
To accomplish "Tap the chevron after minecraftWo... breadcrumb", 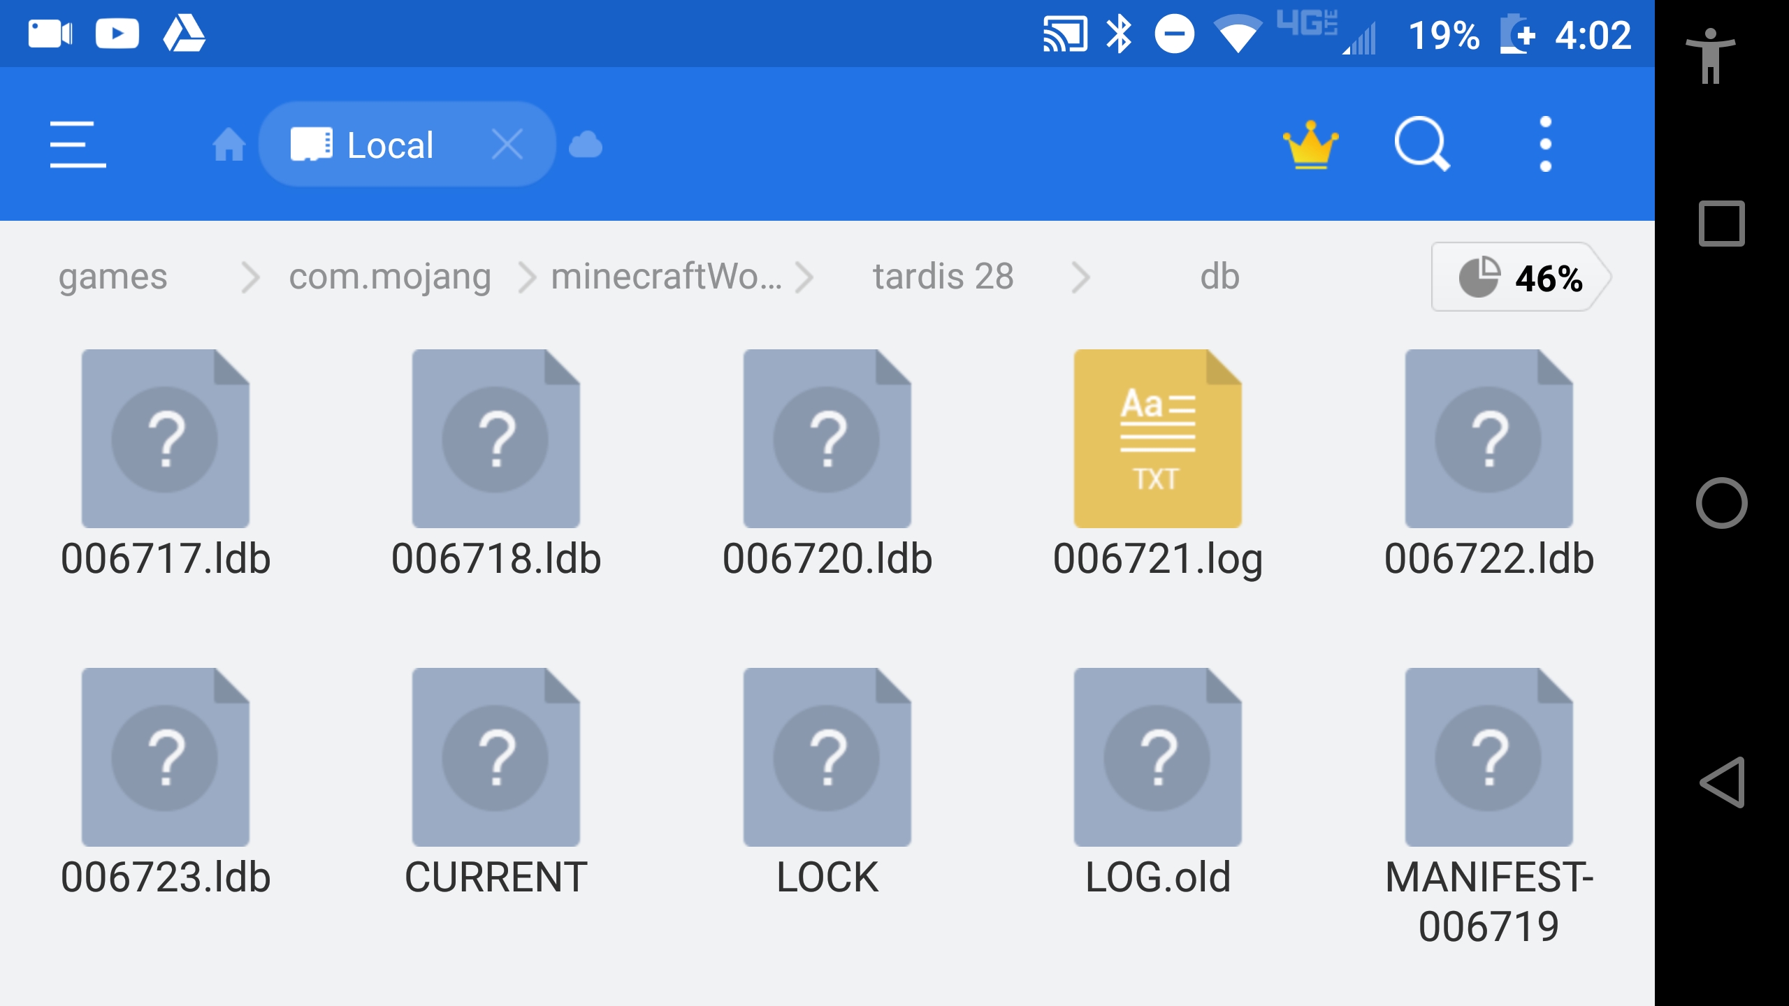I will point(805,277).
